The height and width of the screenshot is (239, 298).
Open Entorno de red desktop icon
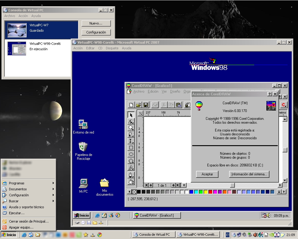coord(83,127)
